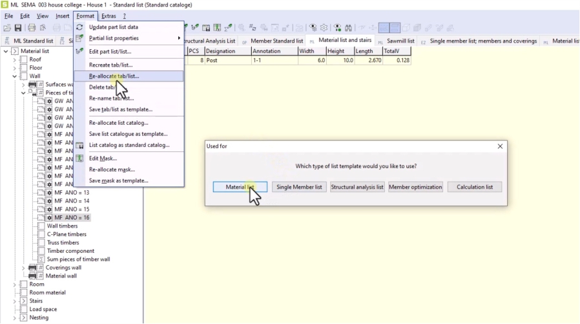Click the Save disk icon in toolbar
The height and width of the screenshot is (324, 580).
(18, 28)
